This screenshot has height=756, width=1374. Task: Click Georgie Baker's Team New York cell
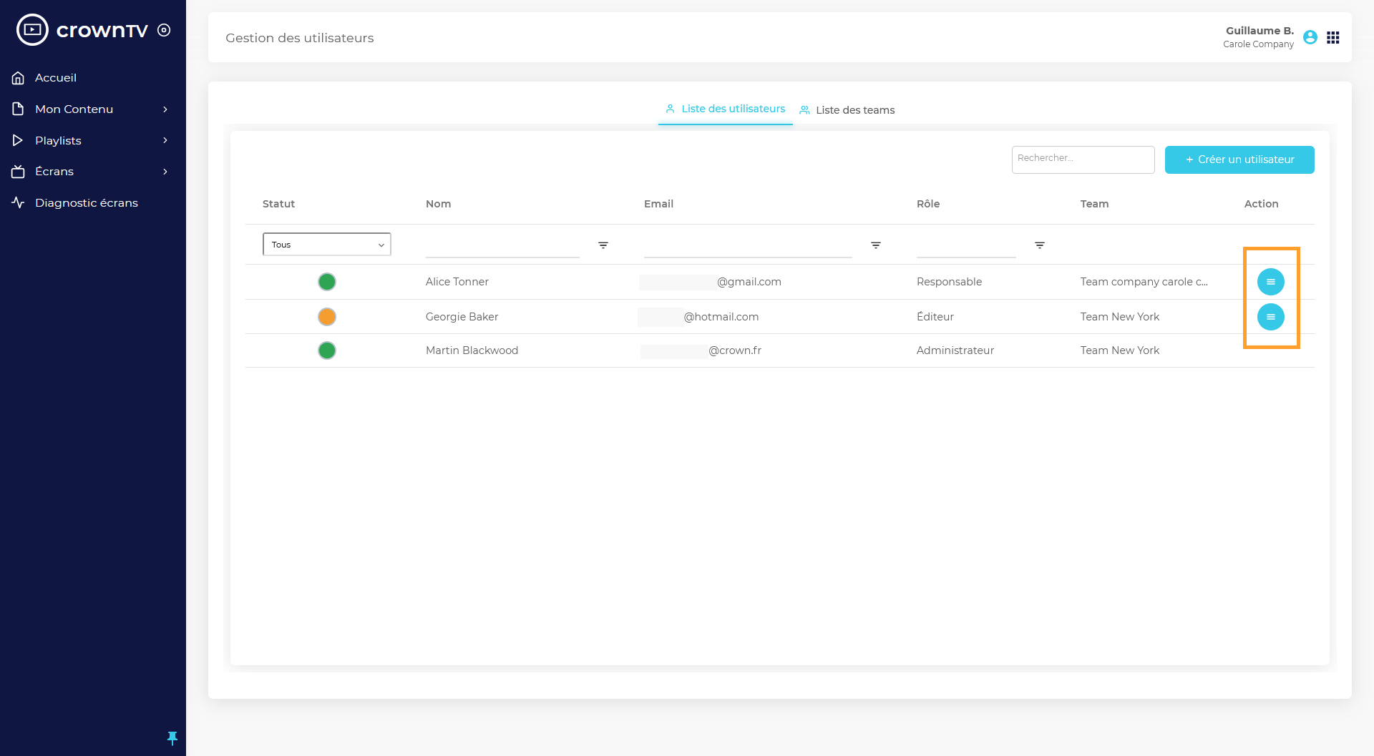[x=1120, y=317]
